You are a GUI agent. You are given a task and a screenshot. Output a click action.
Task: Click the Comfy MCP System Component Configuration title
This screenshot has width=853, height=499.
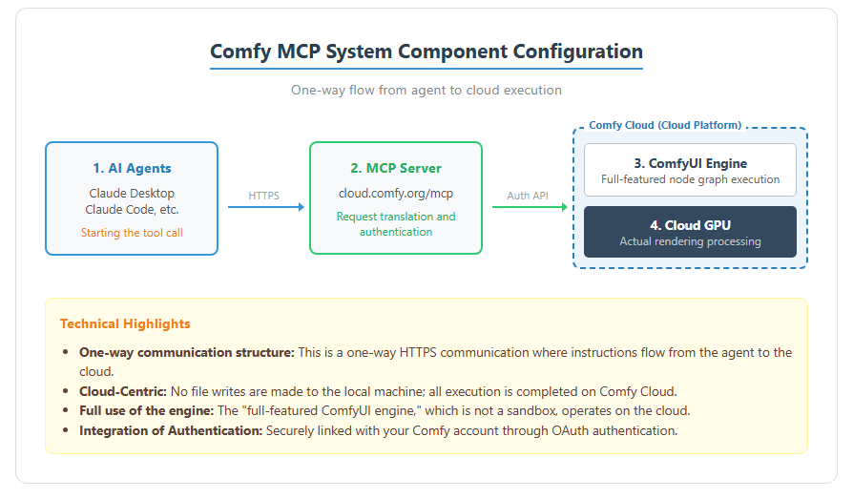tap(426, 52)
